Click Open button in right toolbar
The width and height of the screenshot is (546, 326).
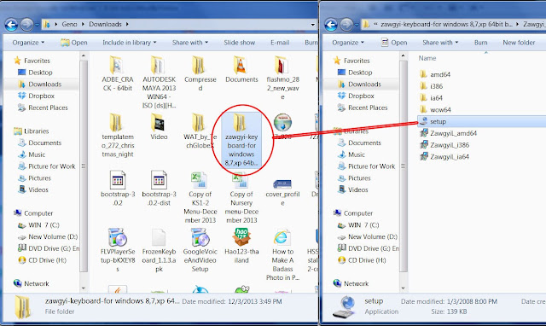394,43
